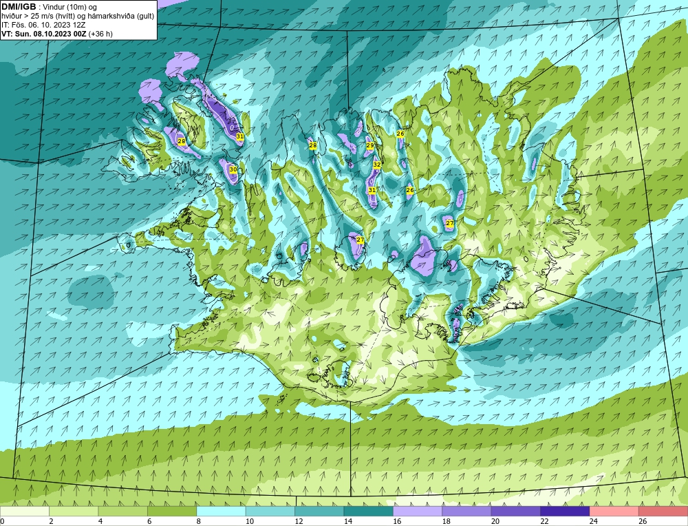Image resolution: width=688 pixels, height=526 pixels.
Task: Click the valid time "VT: Sun. 08.10.2023 00Z"
Action: pos(44,34)
